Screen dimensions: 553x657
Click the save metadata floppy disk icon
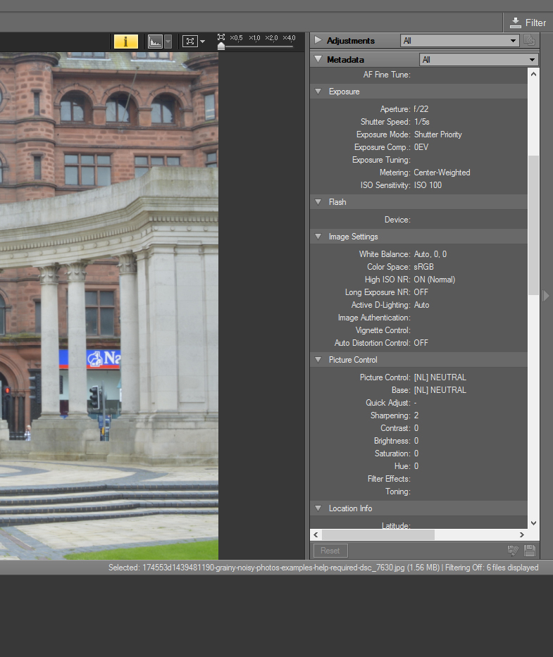click(530, 551)
